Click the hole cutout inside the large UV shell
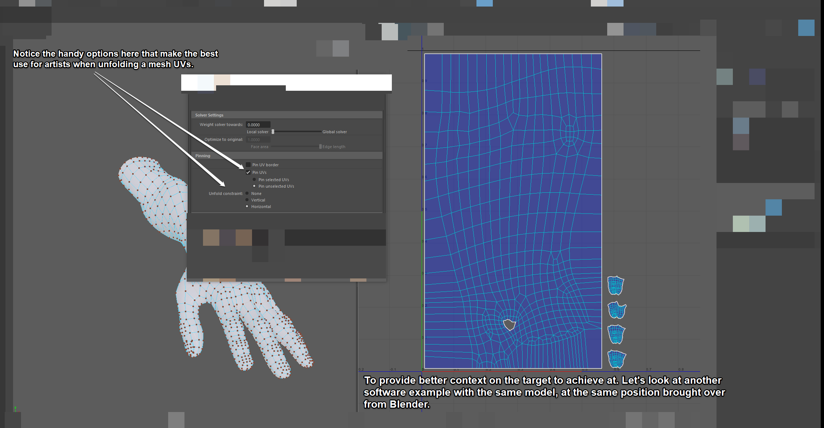 pyautogui.click(x=509, y=324)
